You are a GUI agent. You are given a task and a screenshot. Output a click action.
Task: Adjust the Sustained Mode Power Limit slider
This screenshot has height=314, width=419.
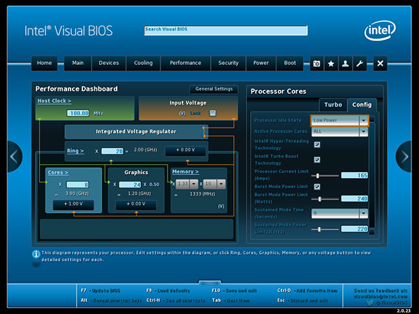[325, 230]
